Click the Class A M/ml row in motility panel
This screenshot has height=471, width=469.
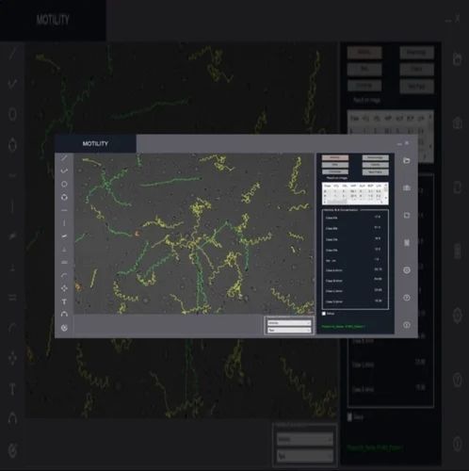pos(354,270)
